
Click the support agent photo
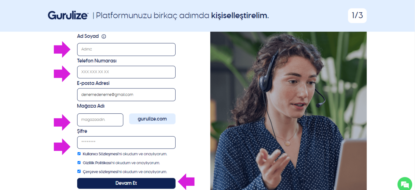click(288, 111)
